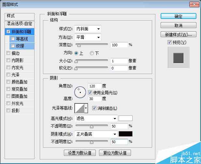Select the 描边 list item
Viewport: 201px width, 164px height.
pyautogui.click(x=20, y=53)
